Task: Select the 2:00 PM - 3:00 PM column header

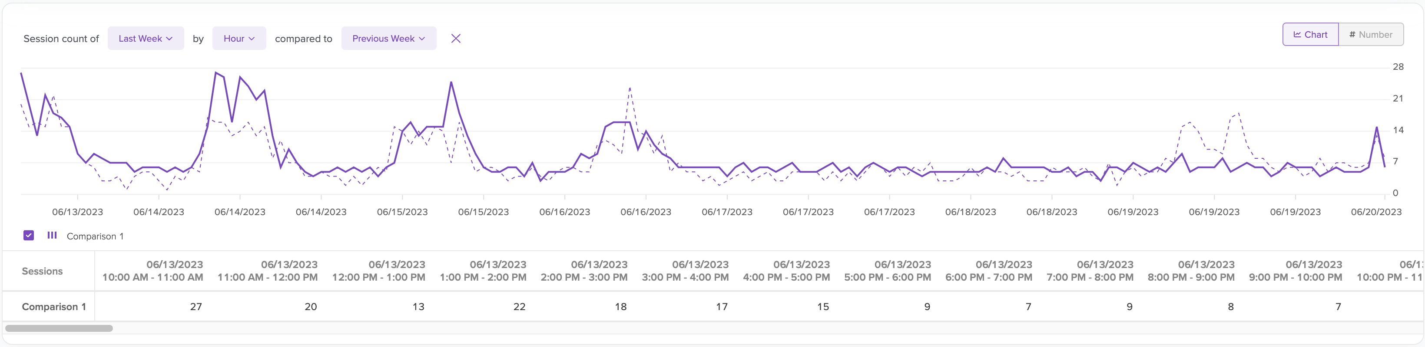Action: 584,271
